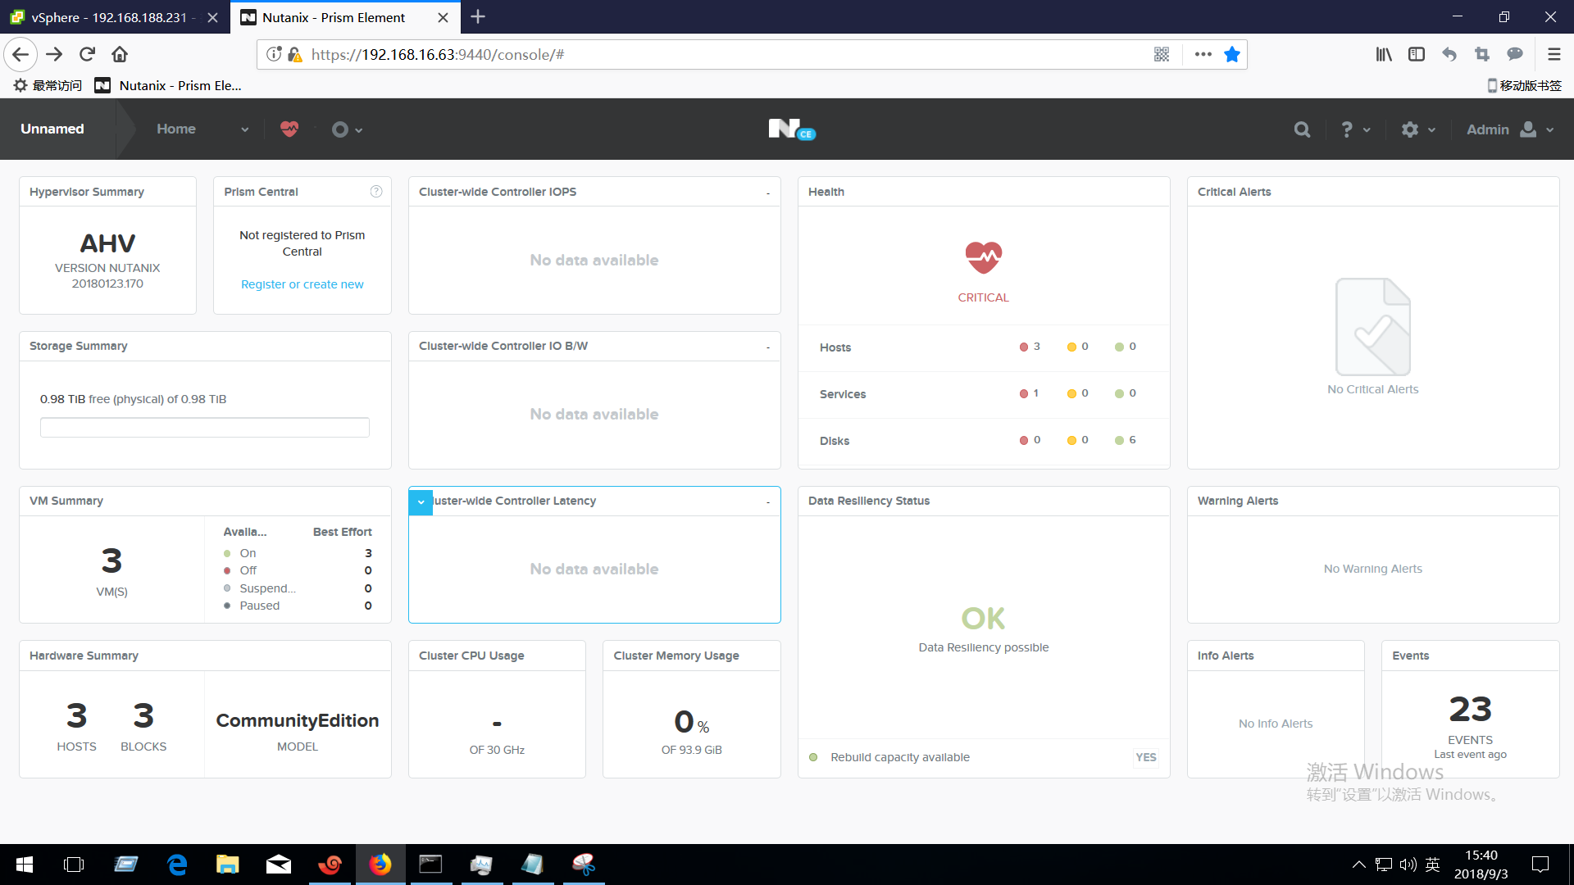The width and height of the screenshot is (1574, 885).
Task: Open Services row in Health widget
Action: 983,394
